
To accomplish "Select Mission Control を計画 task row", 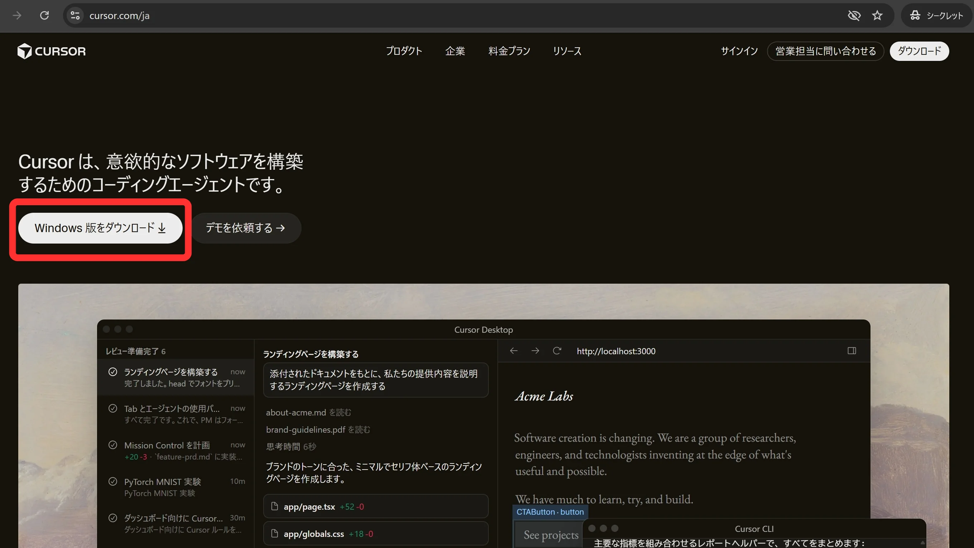I will [x=176, y=451].
